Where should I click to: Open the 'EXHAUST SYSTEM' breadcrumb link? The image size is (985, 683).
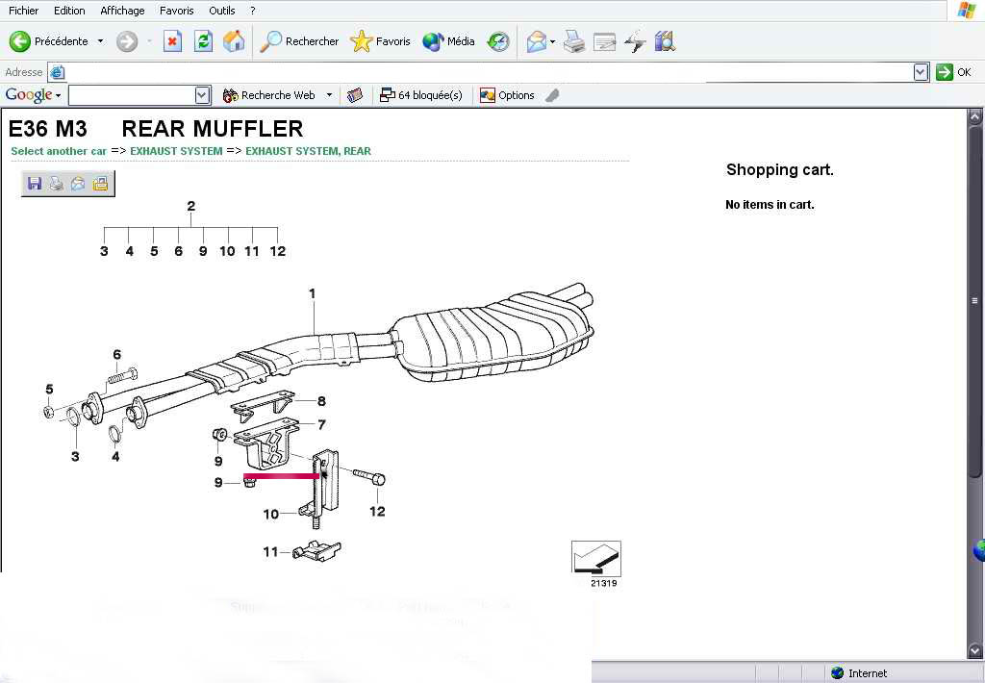click(x=177, y=151)
